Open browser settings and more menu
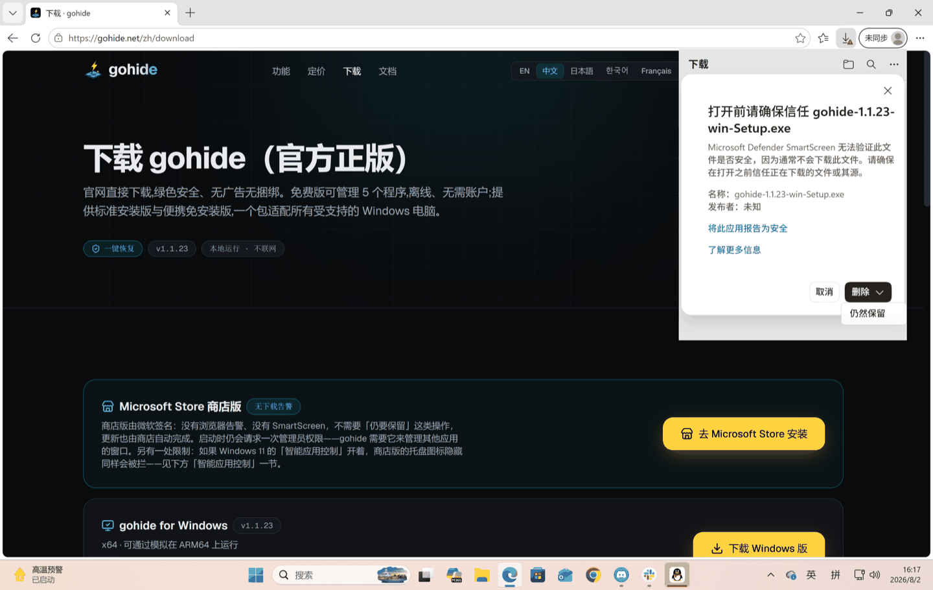This screenshot has height=590, width=933. tap(920, 38)
